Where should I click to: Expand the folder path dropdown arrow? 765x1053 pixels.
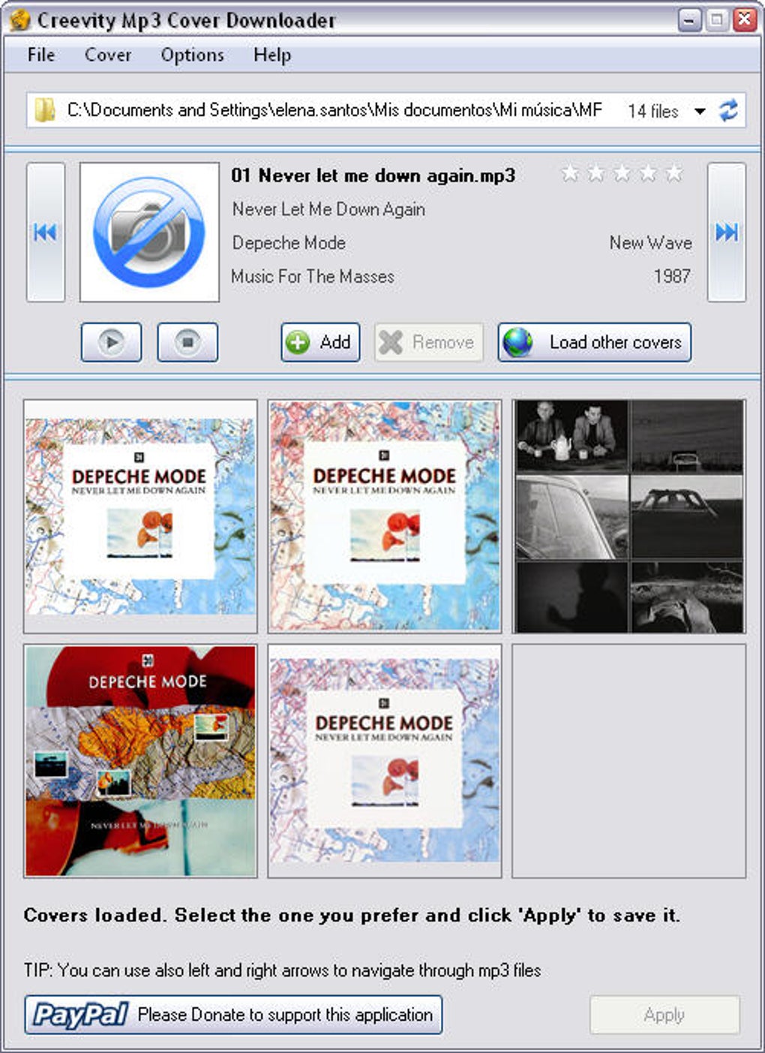click(x=700, y=111)
